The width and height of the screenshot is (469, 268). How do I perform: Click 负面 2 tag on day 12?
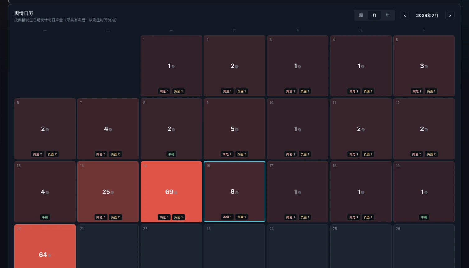coord(431,154)
